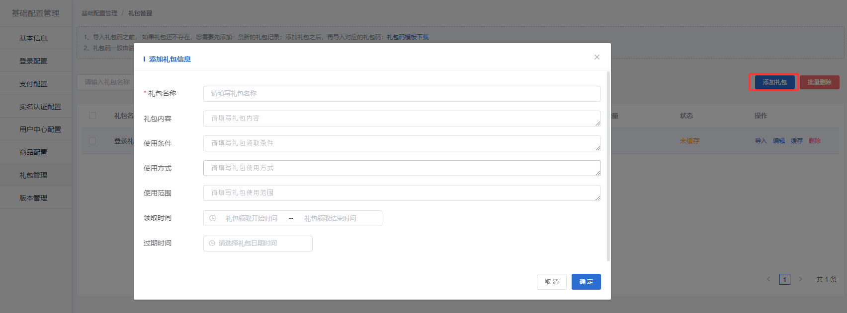Viewport: 847px width, 313px height.
Task: Click the dialog's vertical scrollbar
Action: (x=608, y=166)
